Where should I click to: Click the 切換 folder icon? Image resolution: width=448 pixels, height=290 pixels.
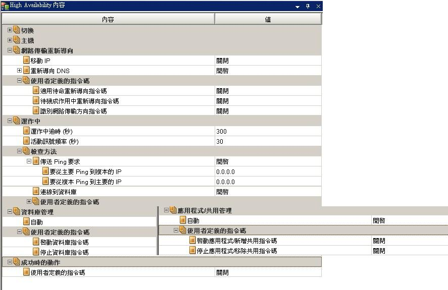pyautogui.click(x=17, y=30)
